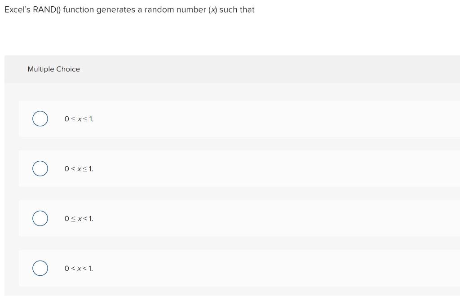Click the answer text 0 ≤ x < 1
460x296 pixels.
pos(79,218)
